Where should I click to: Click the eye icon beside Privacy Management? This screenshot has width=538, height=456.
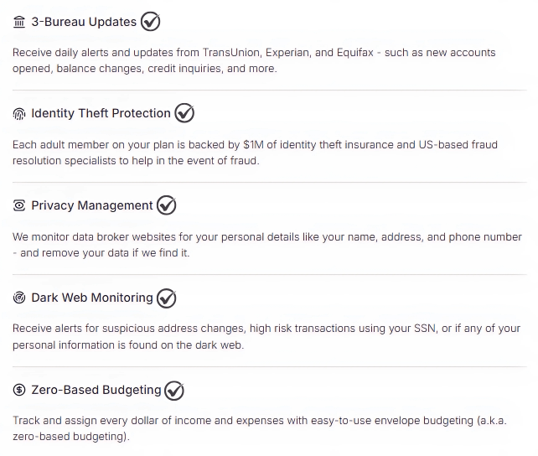coord(19,206)
